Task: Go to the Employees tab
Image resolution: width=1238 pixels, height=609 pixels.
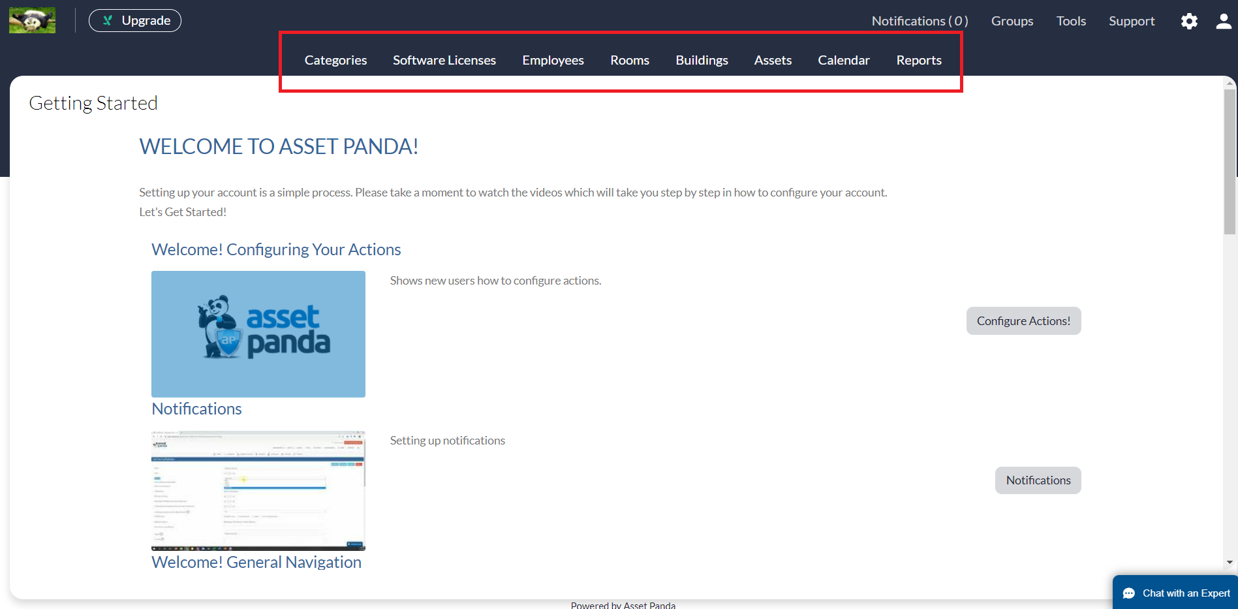Action: pyautogui.click(x=553, y=60)
